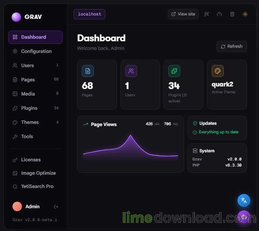259x231 pixels.
Task: Click the blue translate floating button
Action: [244, 200]
